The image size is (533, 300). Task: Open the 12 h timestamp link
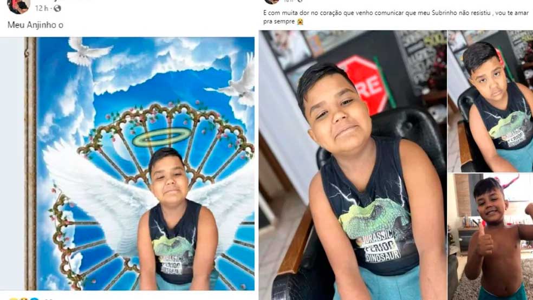42,8
